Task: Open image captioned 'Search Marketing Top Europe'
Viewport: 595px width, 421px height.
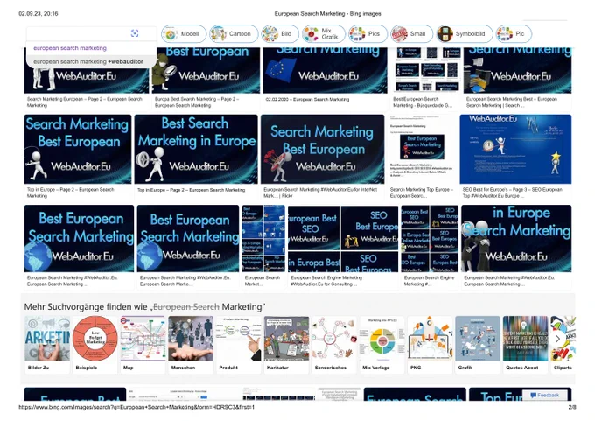Action: click(x=422, y=149)
